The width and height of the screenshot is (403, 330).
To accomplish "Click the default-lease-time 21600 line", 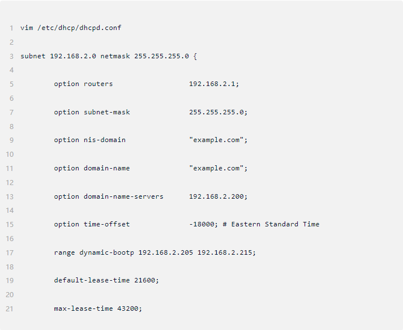I will [x=106, y=280].
